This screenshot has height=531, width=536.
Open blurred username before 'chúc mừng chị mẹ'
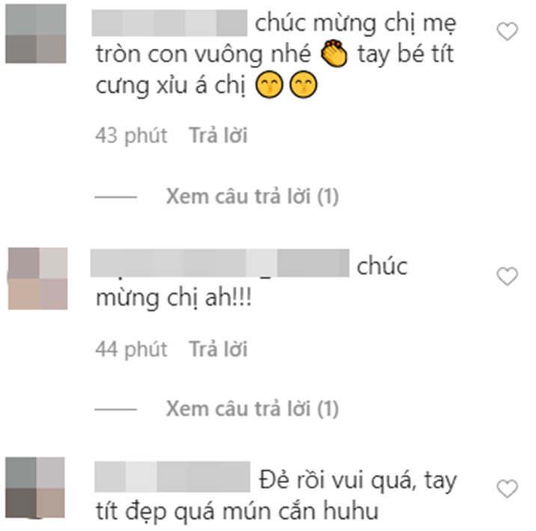(x=169, y=23)
